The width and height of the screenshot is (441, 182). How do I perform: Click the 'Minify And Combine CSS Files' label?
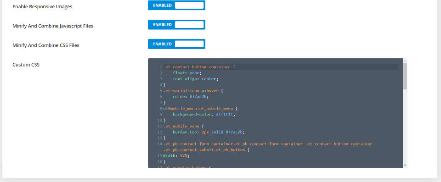(46, 45)
